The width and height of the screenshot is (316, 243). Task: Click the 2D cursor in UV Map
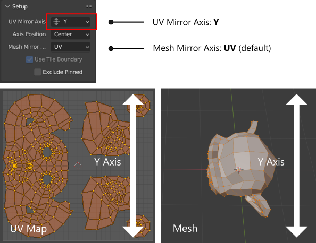point(78,166)
